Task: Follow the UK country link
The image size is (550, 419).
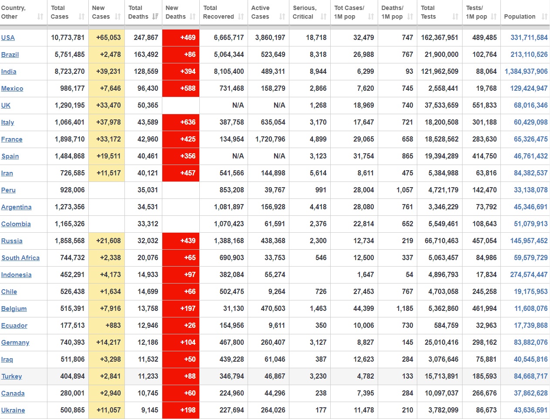Action: coord(6,106)
